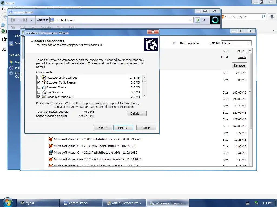Screen dimensions: 277x207
Task: Click Visual C++ 2012 Additional Runtime icon
Action: pyautogui.click(x=51, y=159)
